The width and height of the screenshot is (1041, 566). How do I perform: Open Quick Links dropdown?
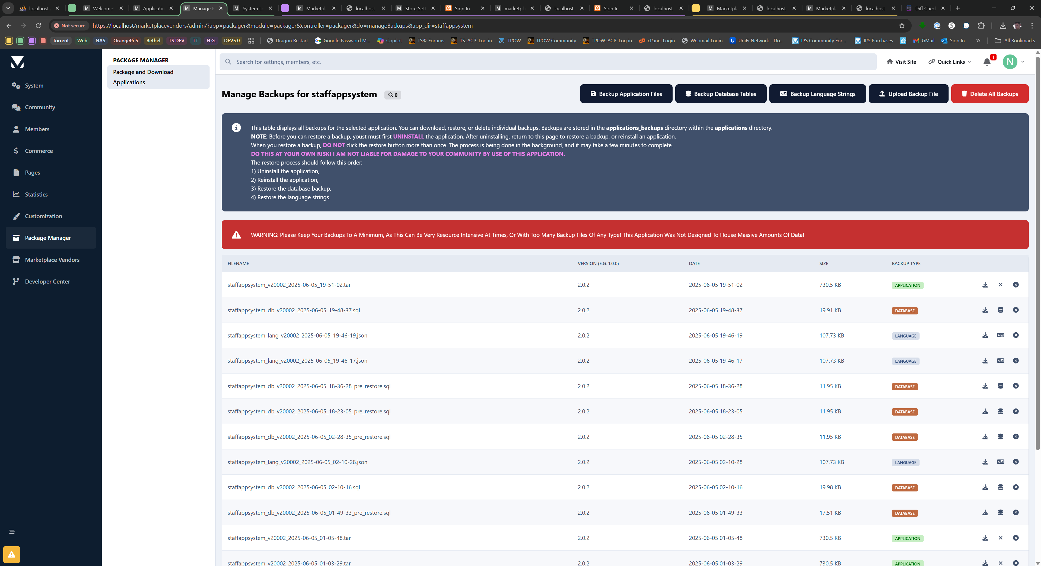click(x=950, y=62)
